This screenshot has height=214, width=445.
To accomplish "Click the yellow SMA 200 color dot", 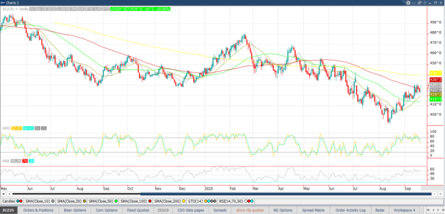I will point(183,202).
